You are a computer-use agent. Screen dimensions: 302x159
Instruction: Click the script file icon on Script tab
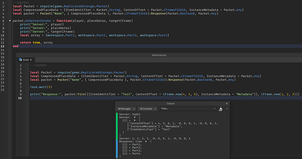tap(21, 60)
